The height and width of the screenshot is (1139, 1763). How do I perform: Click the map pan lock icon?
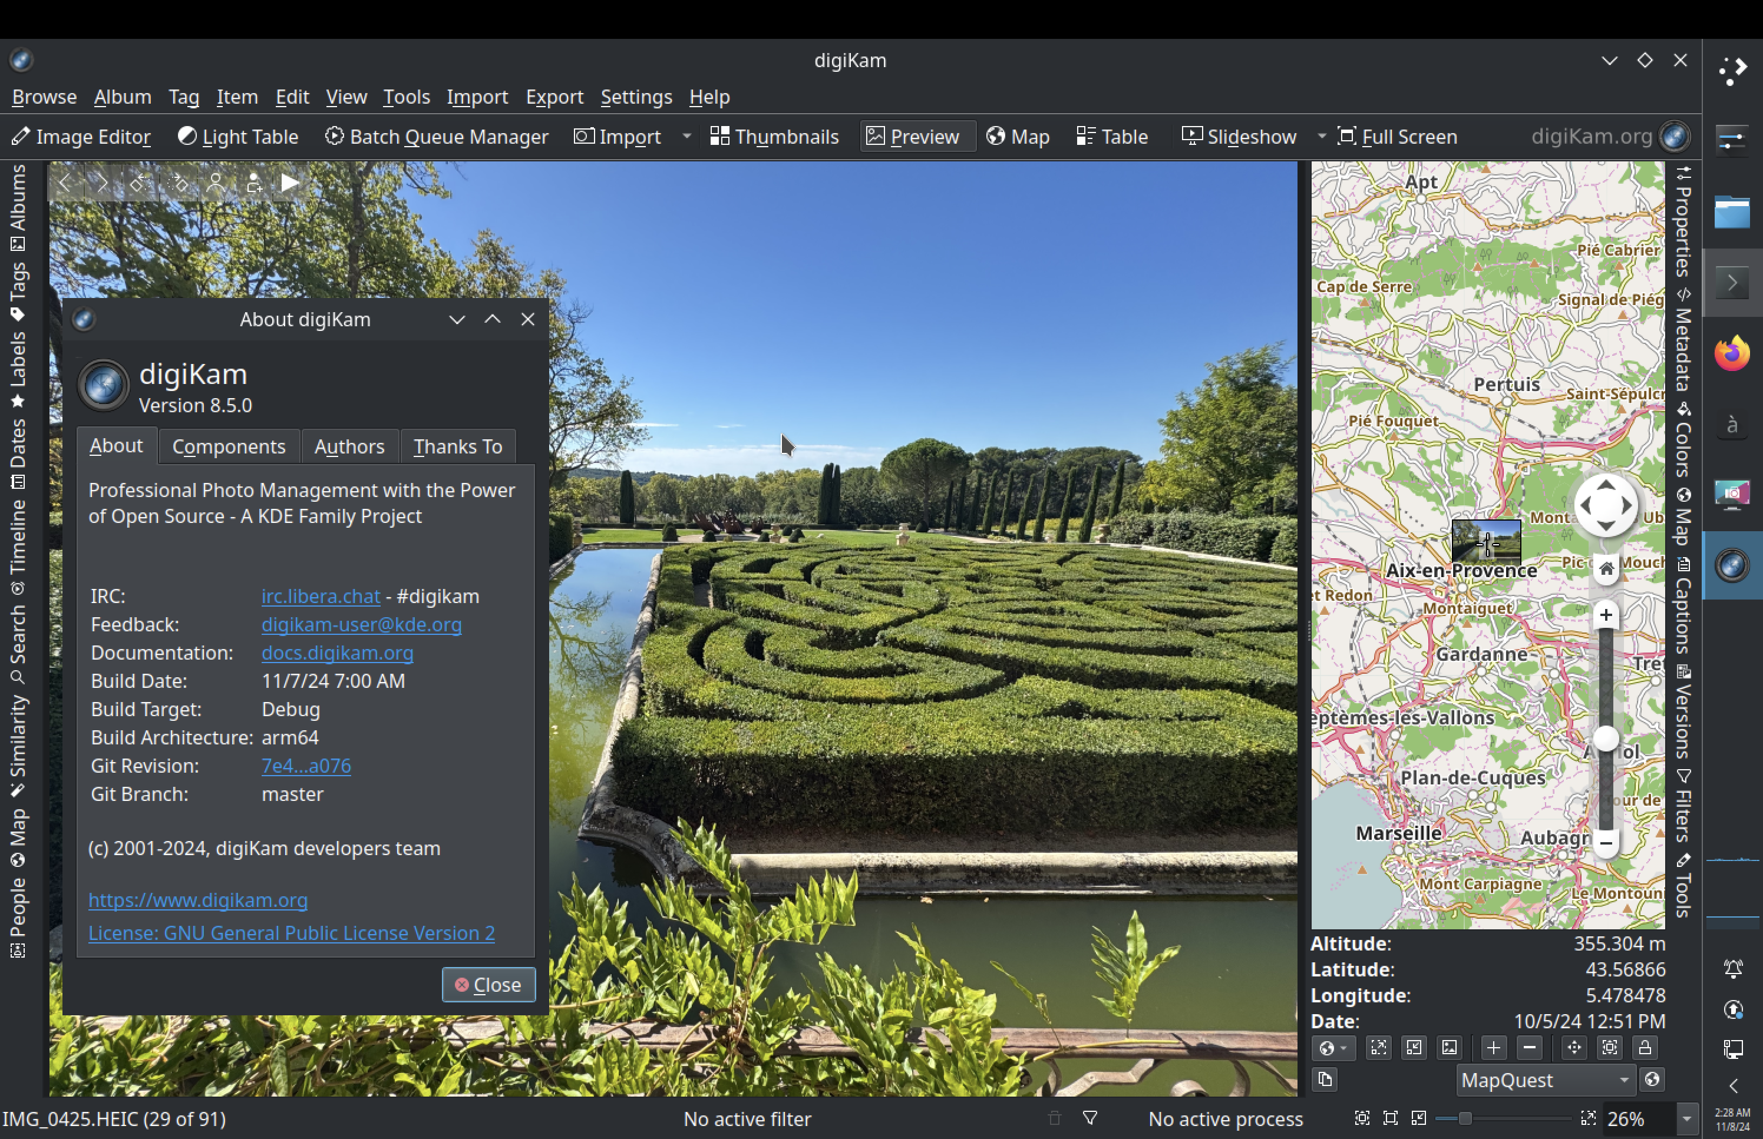(1645, 1047)
